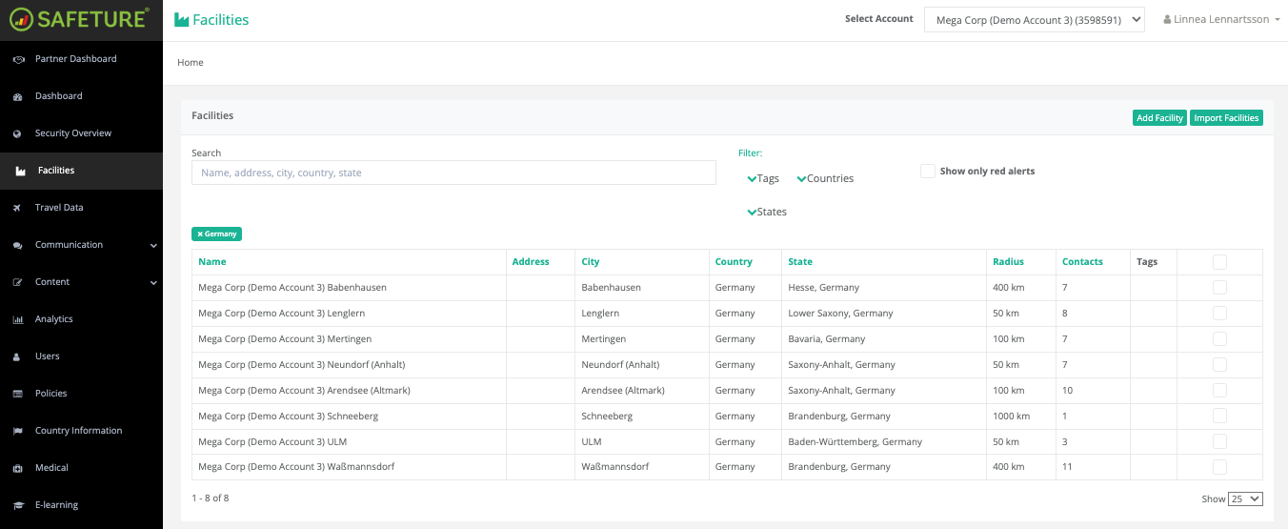Click the Analytics bar chart icon
Image resolution: width=1288 pixels, height=529 pixels.
(x=17, y=319)
